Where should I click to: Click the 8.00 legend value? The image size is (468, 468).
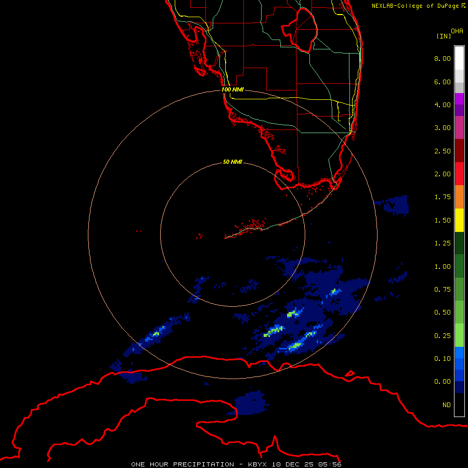[x=443, y=58]
